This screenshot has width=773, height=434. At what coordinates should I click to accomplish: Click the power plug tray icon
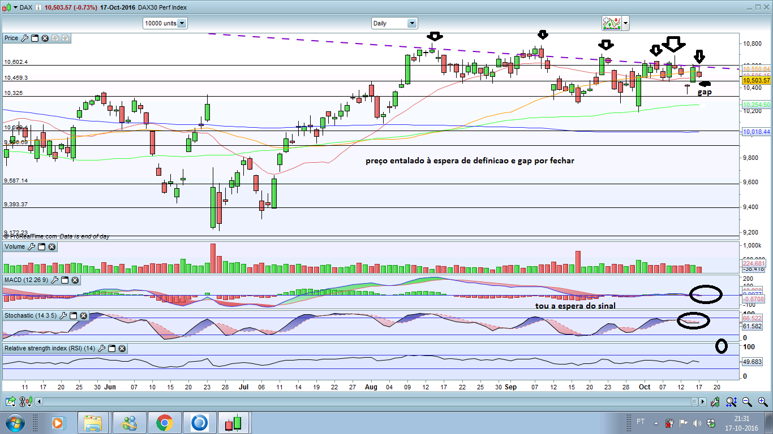click(x=670, y=423)
